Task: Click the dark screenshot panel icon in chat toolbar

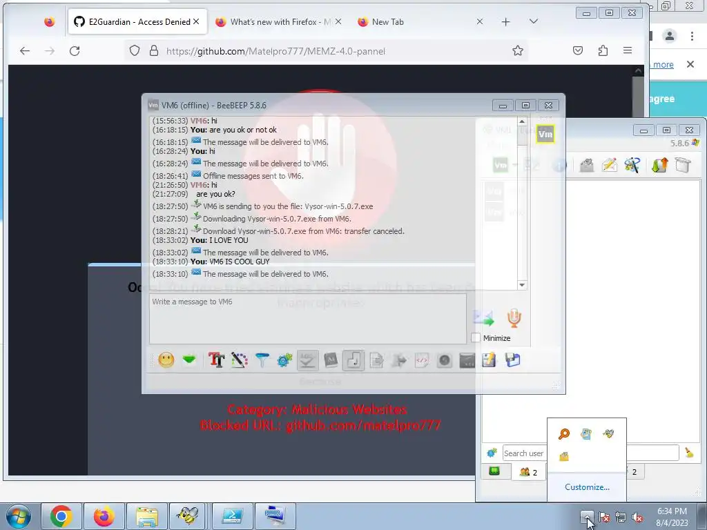Action: click(467, 360)
